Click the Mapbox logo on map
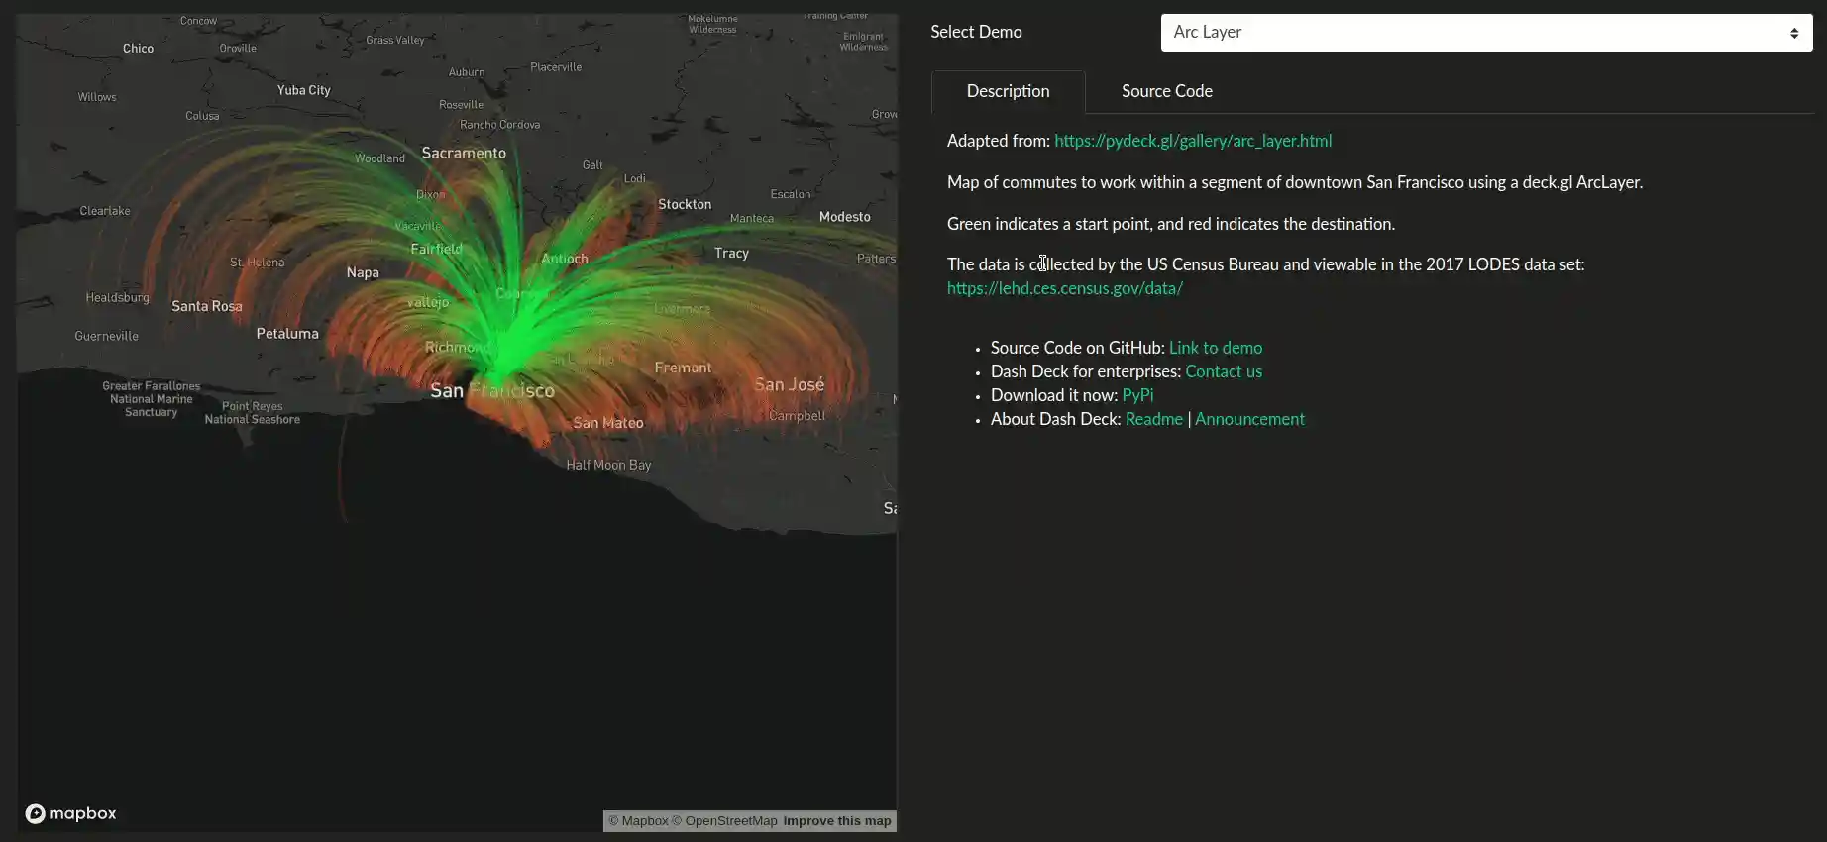The width and height of the screenshot is (1827, 842). (x=70, y=813)
